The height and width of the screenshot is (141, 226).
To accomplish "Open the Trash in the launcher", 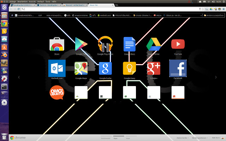I will [4, 137].
